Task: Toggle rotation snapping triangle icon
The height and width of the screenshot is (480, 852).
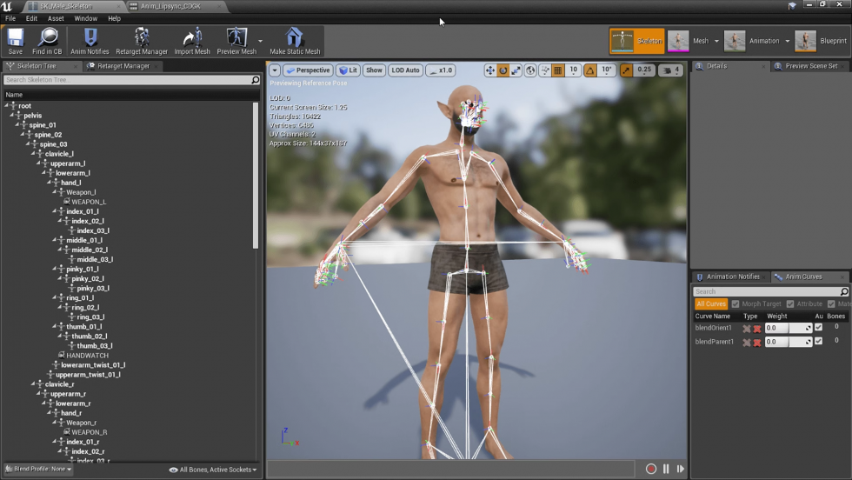Action: tap(590, 70)
